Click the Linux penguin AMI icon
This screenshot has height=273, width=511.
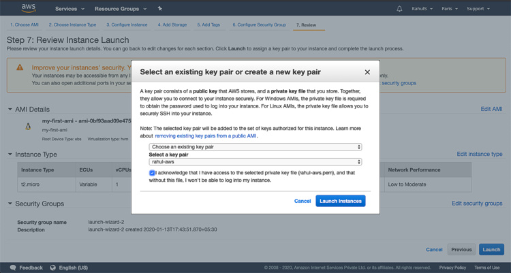pos(29,126)
